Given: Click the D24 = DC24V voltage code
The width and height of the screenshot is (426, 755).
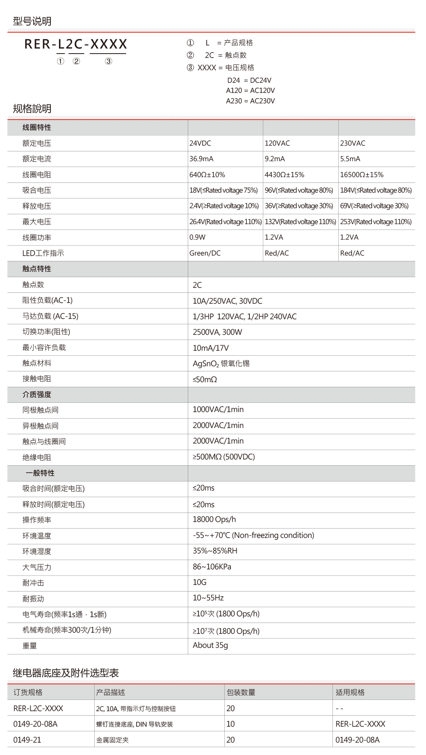Looking at the screenshot, I should [x=249, y=80].
